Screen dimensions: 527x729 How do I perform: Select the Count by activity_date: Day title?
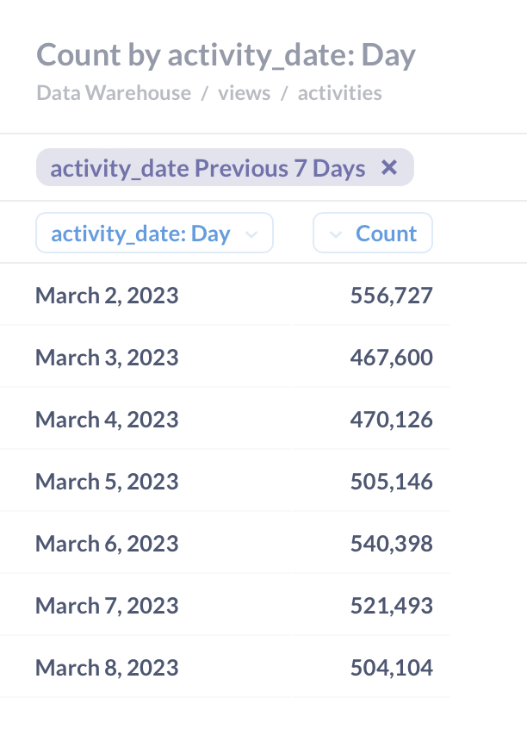coord(226,54)
